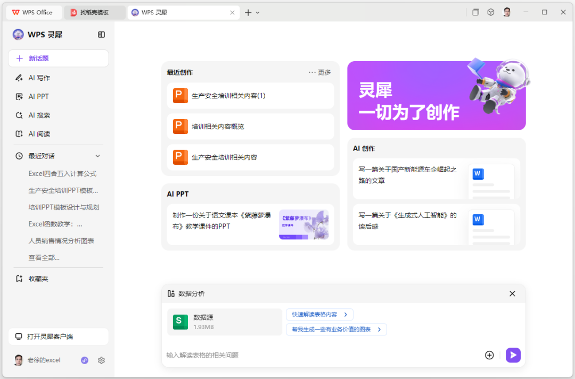
Task: Click 打开灵犀客户端 button
Action: coord(59,336)
